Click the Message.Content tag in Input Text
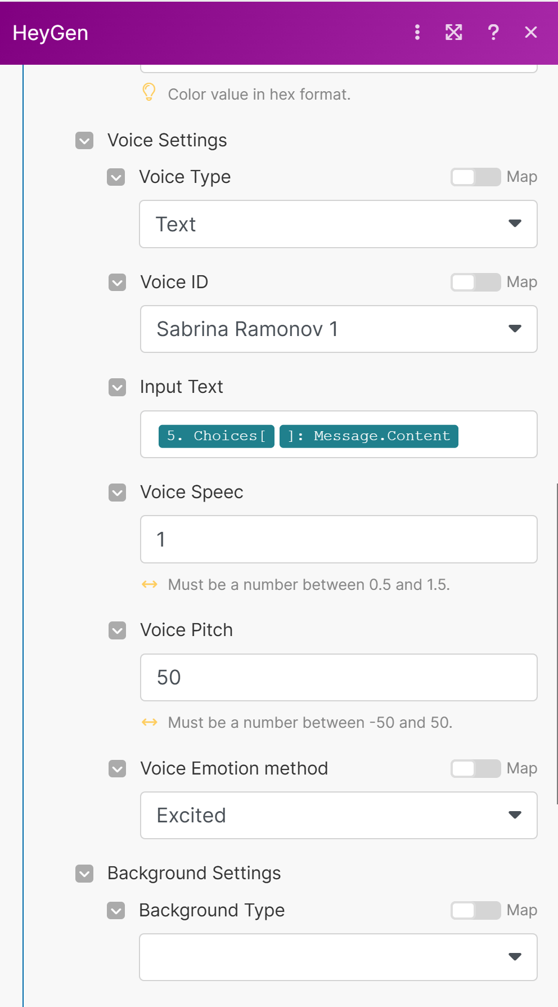The width and height of the screenshot is (558, 1007). [369, 436]
